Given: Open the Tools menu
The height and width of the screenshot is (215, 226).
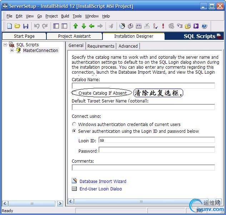Looking at the screenshot, I should [x=77, y=16].
